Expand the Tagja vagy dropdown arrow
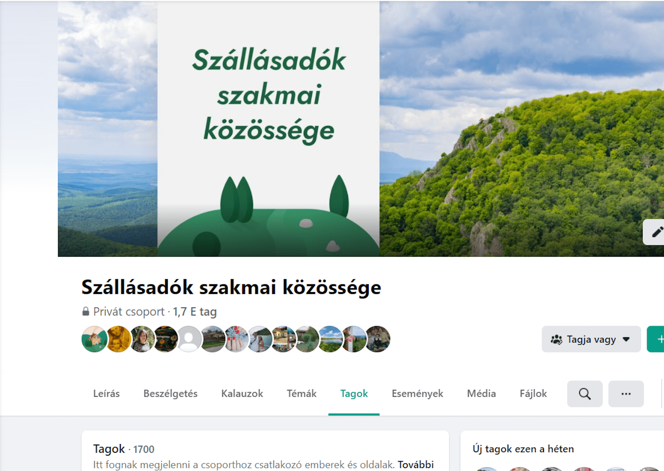664x471 pixels. (626, 339)
